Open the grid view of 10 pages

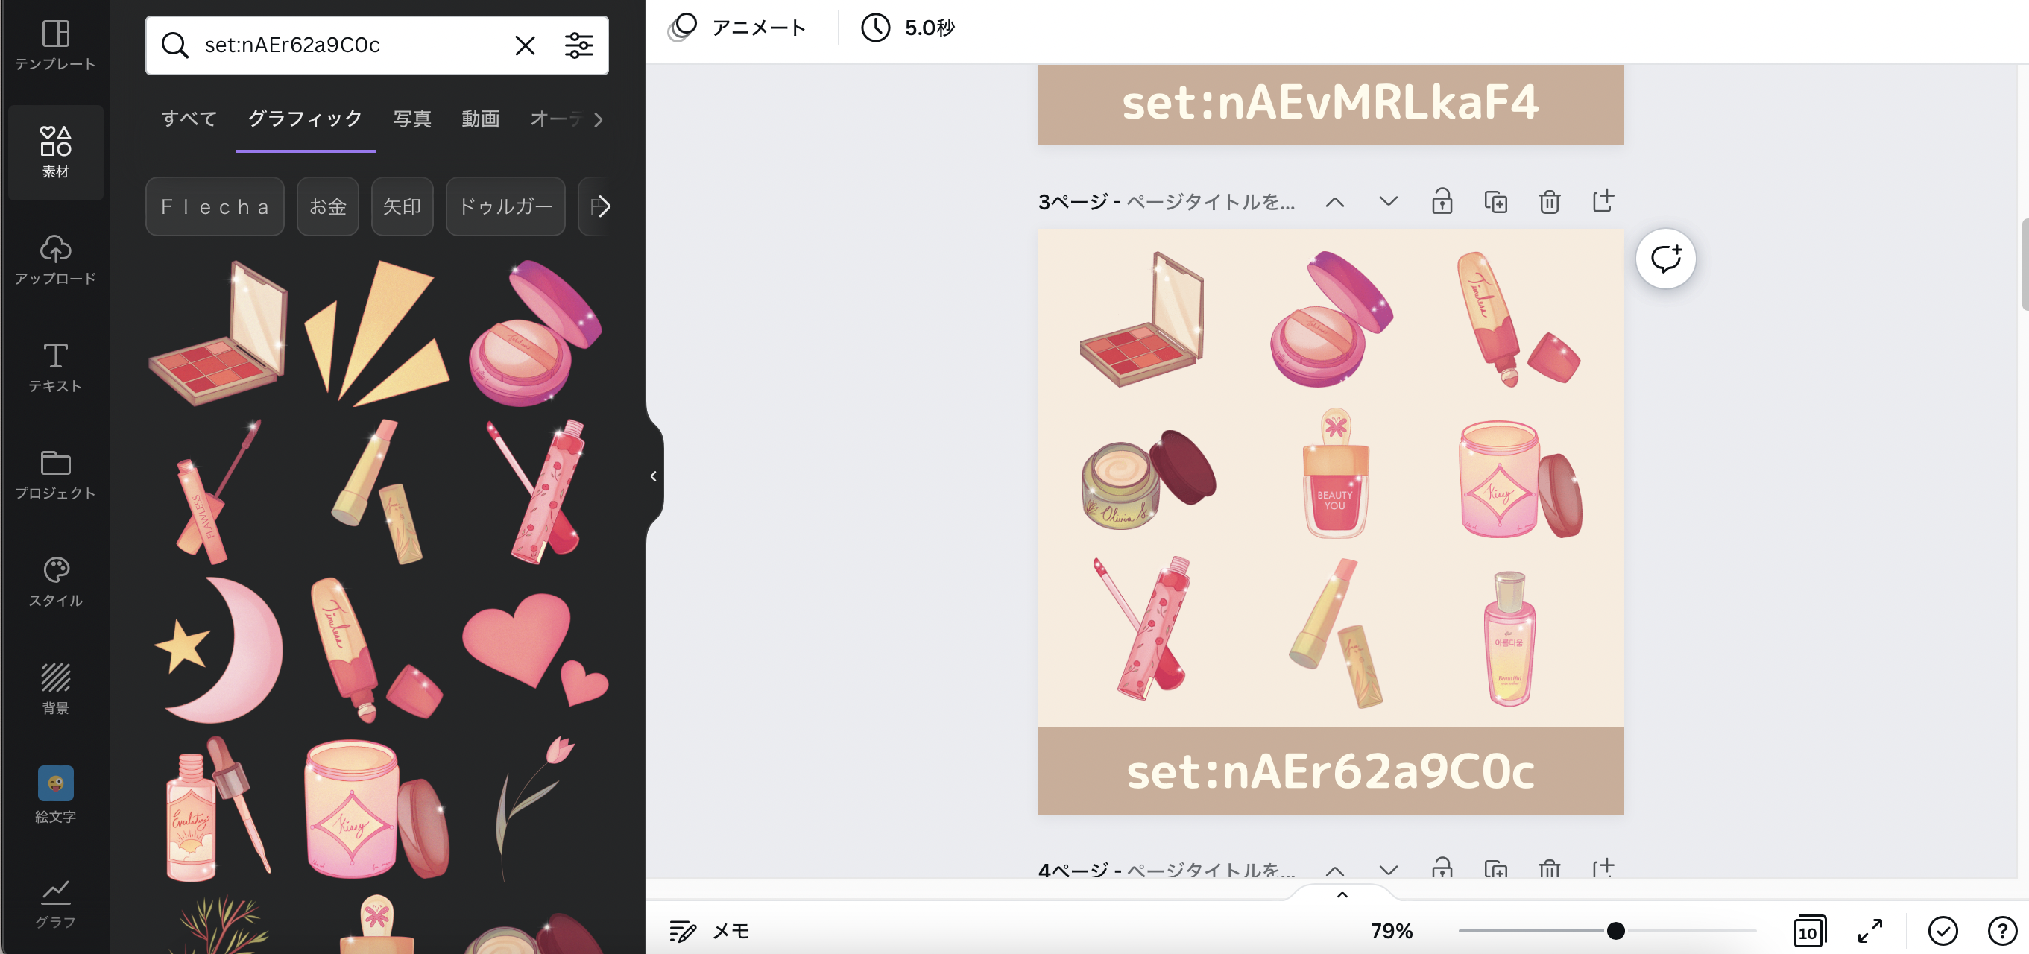pos(1809,931)
